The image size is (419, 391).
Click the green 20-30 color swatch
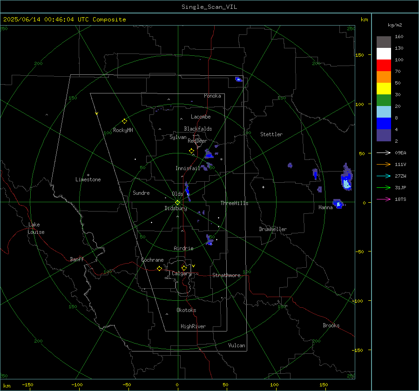tap(384, 100)
